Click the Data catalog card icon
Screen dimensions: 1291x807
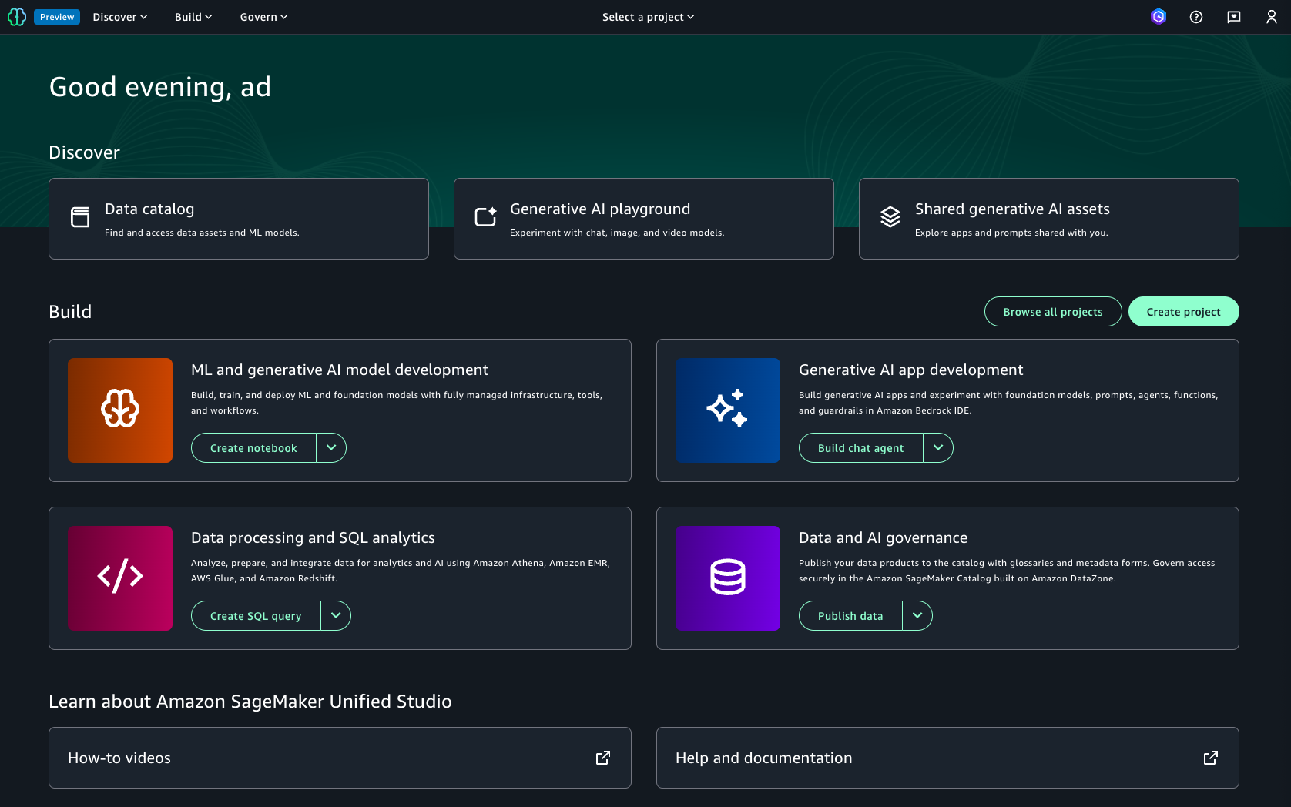(80, 217)
